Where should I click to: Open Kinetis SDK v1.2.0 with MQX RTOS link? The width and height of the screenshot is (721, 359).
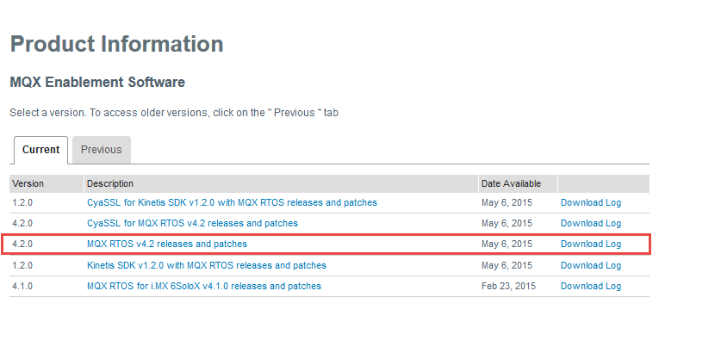(x=206, y=265)
